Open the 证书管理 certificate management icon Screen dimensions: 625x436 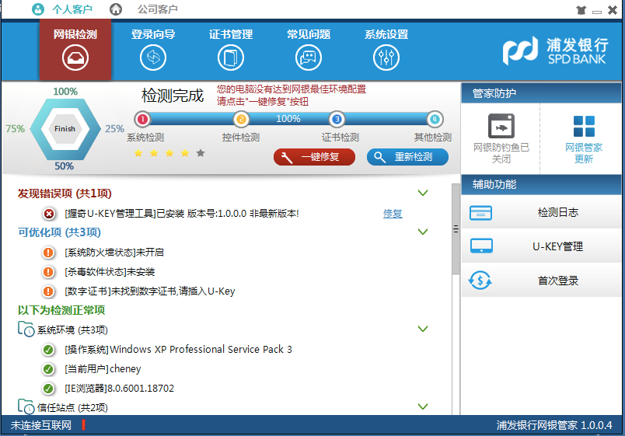[231, 57]
